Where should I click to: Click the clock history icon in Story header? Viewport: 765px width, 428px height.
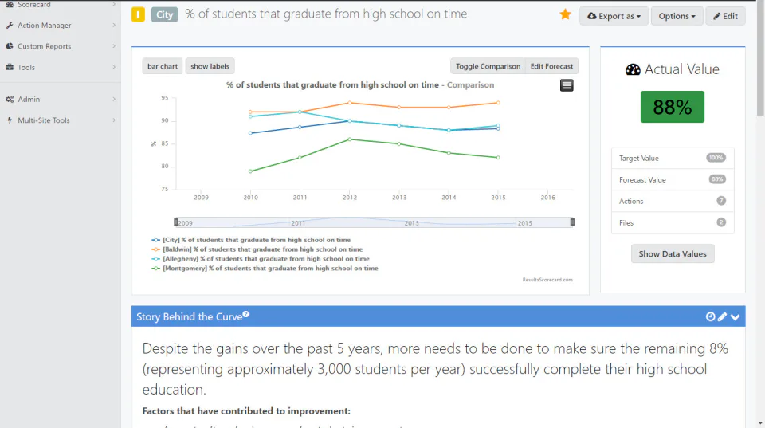tap(710, 316)
